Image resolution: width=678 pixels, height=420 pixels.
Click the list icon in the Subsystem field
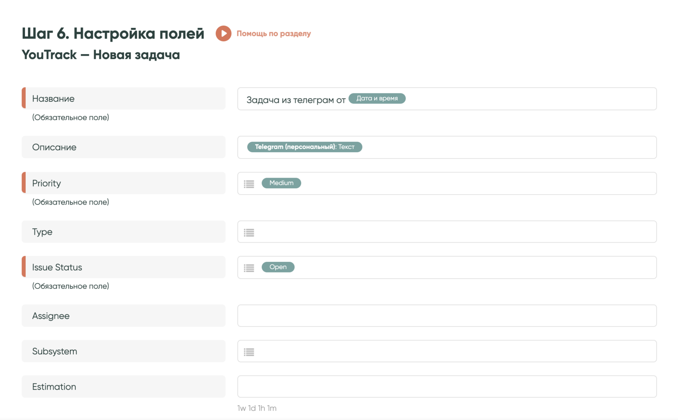[x=249, y=351]
